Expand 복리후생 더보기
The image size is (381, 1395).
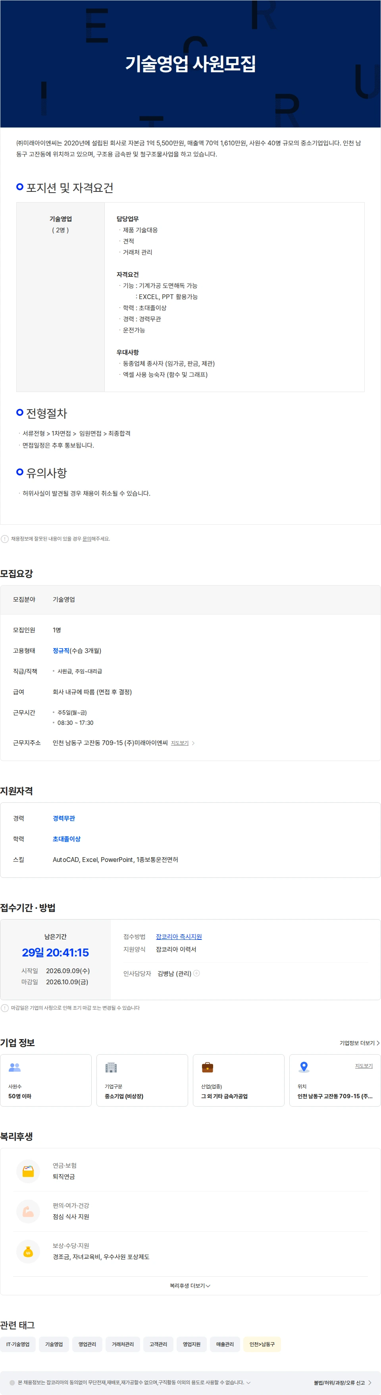pyautogui.click(x=190, y=1285)
